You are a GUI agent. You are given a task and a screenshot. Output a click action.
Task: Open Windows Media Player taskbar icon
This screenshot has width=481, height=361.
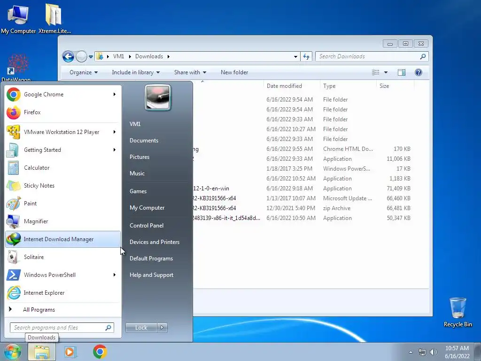coord(70,352)
